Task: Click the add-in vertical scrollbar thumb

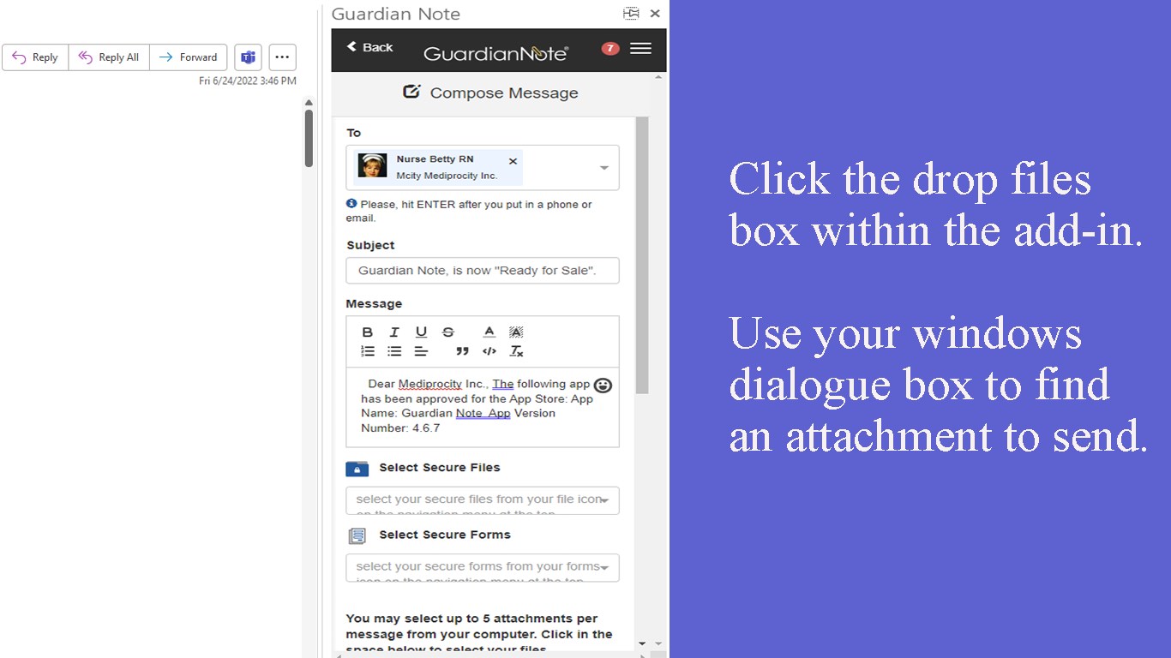Action: tap(643, 255)
